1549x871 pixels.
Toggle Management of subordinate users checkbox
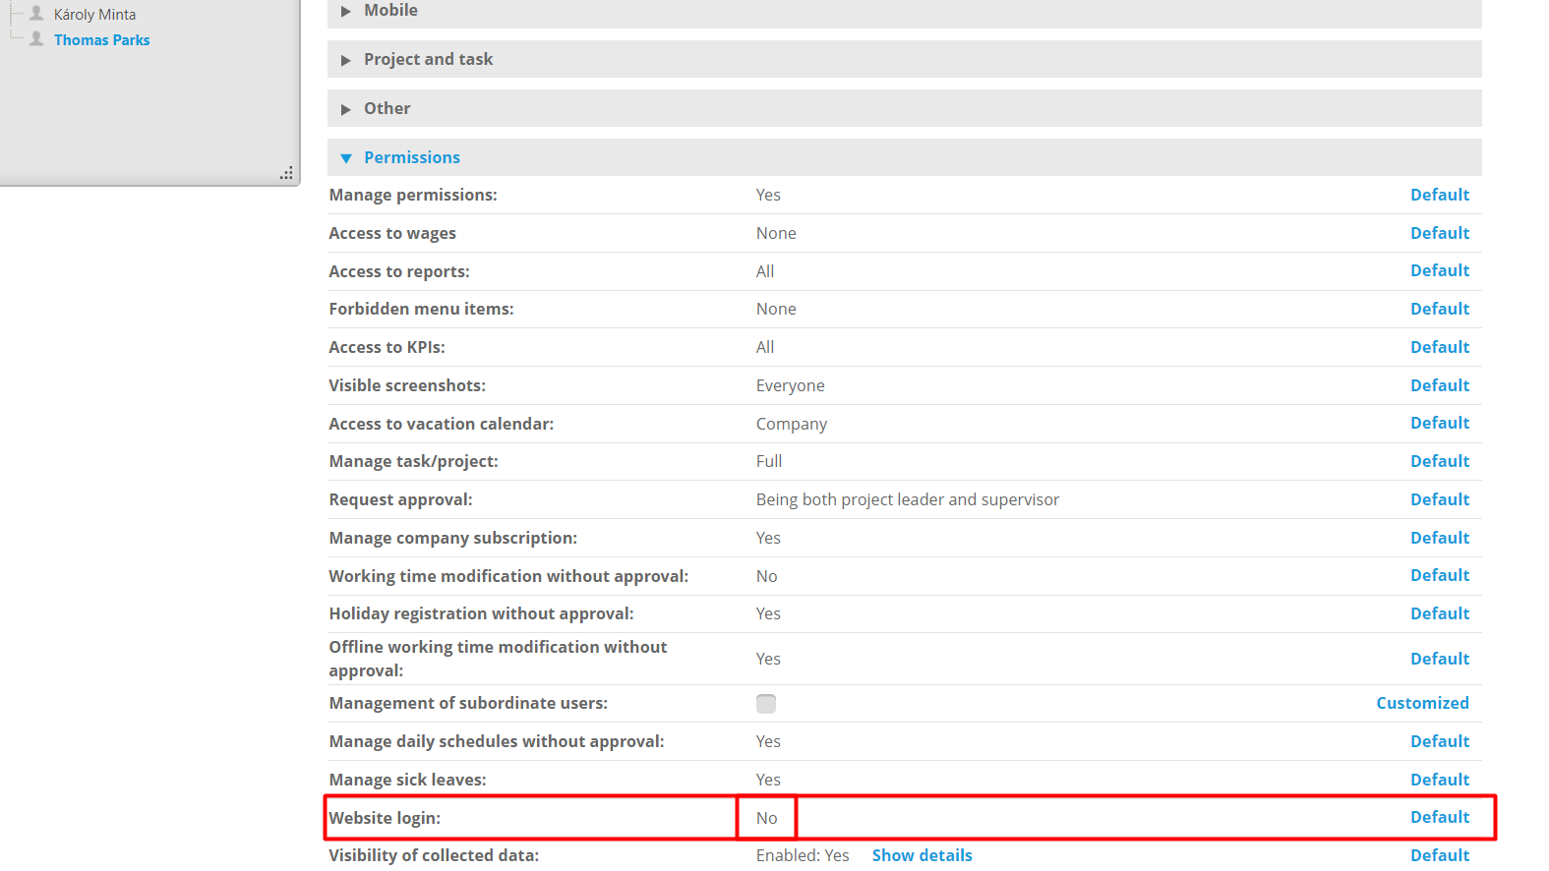(x=766, y=704)
